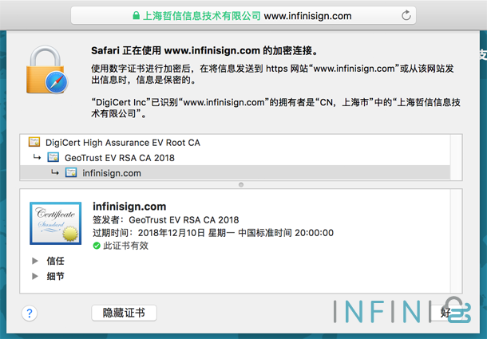
Task: Click the certificate chain list scrollbar
Action: point(456,157)
